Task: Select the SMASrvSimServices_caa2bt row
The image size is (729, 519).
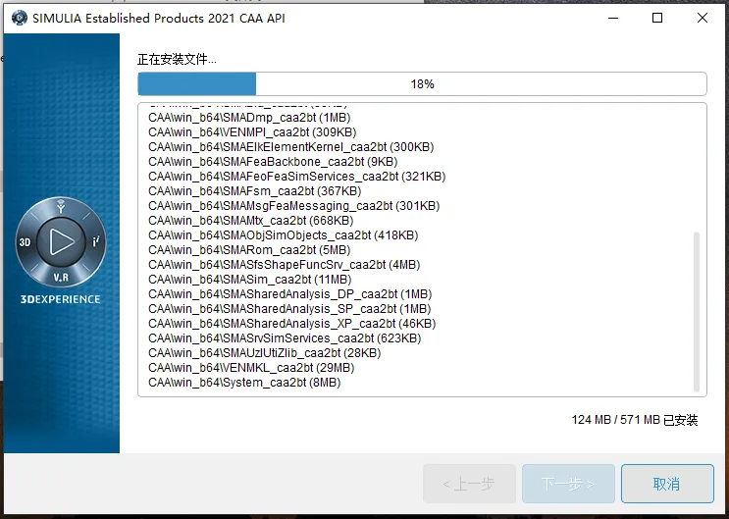Action: [285, 338]
